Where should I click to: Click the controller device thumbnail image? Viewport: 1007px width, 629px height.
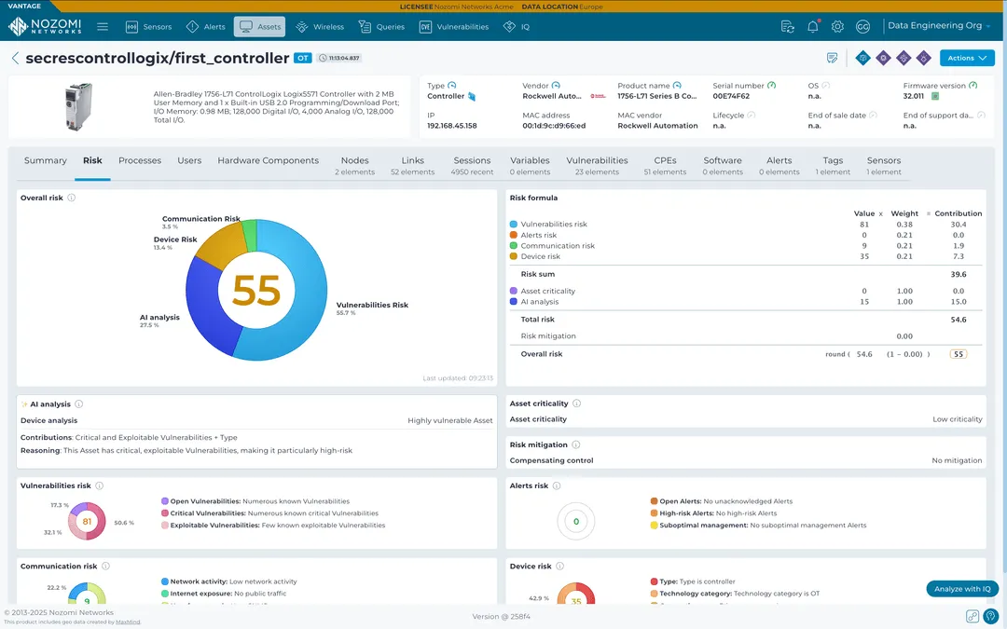coord(78,106)
